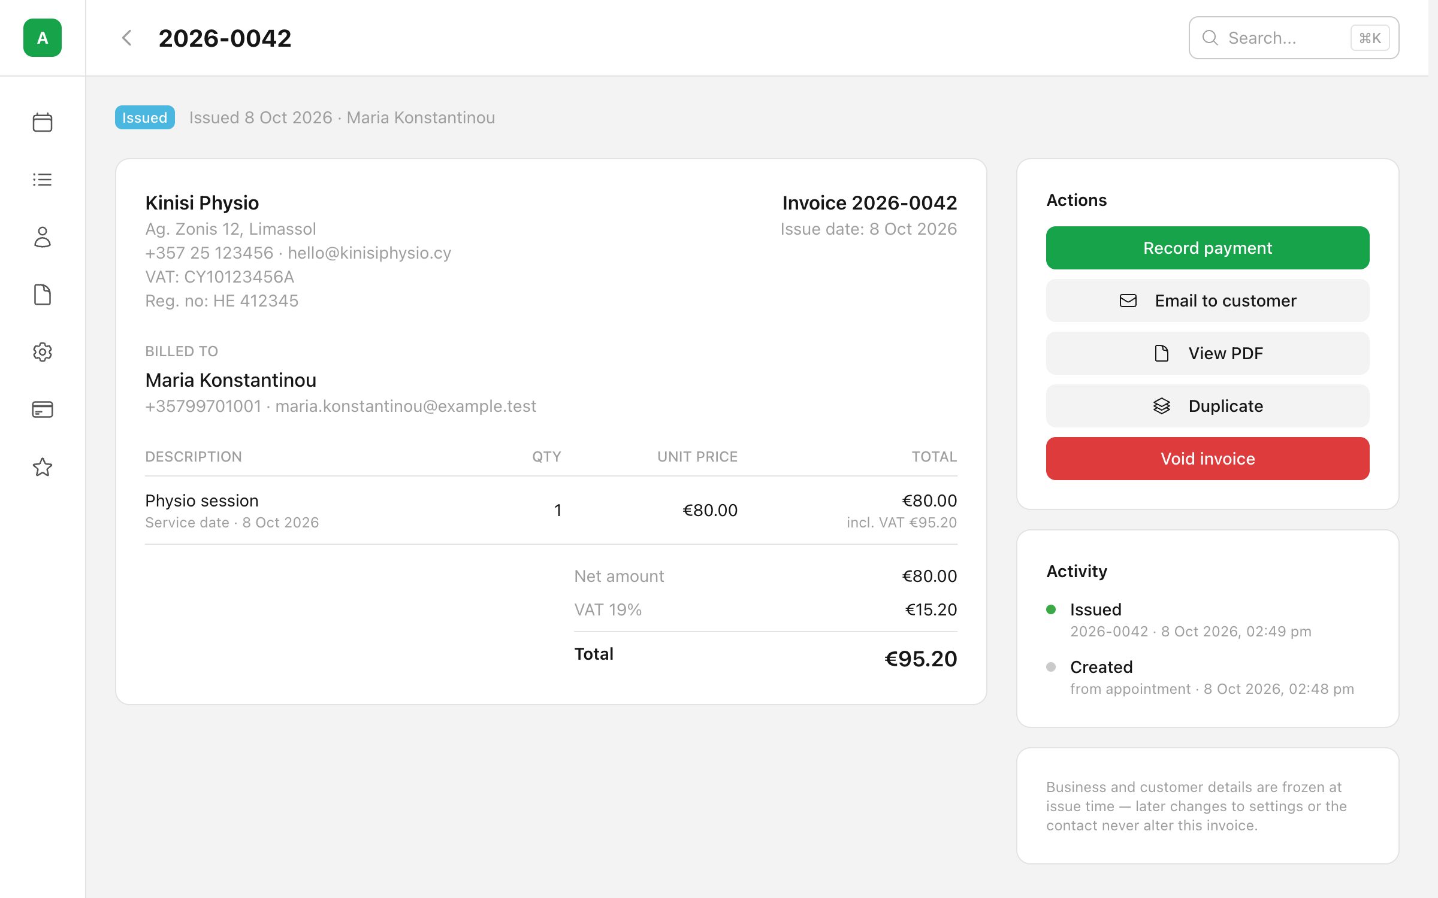Click the Kinisi Physio business name
The image size is (1438, 898).
[202, 203]
